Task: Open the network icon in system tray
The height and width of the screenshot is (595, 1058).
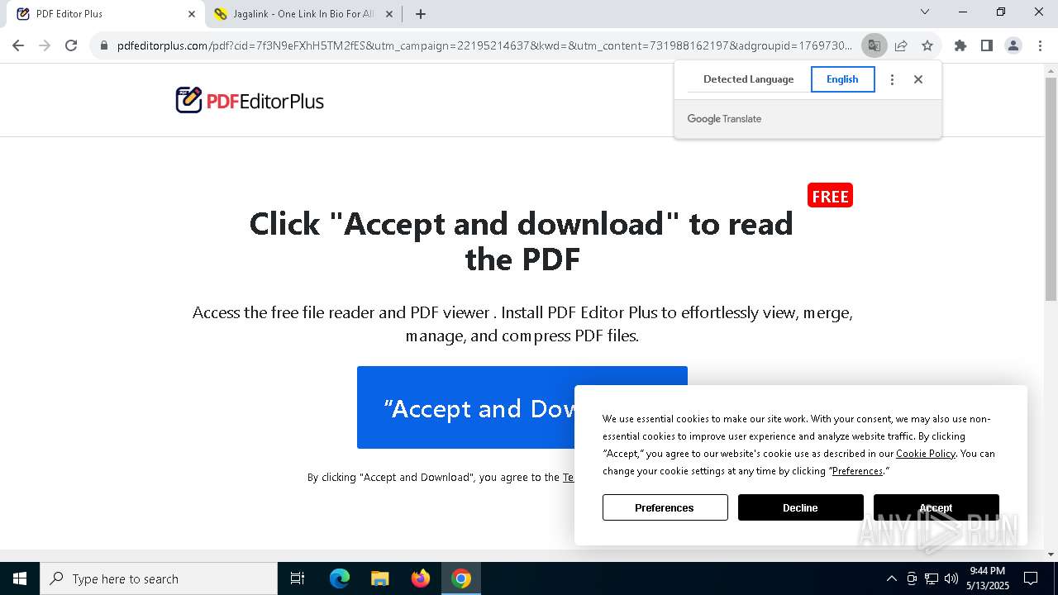Action: tap(932, 578)
